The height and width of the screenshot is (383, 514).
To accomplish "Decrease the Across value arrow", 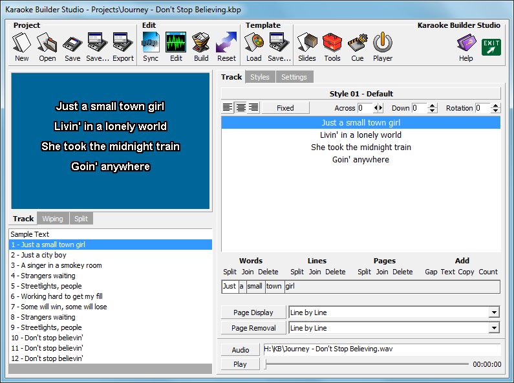I will pyautogui.click(x=376, y=107).
